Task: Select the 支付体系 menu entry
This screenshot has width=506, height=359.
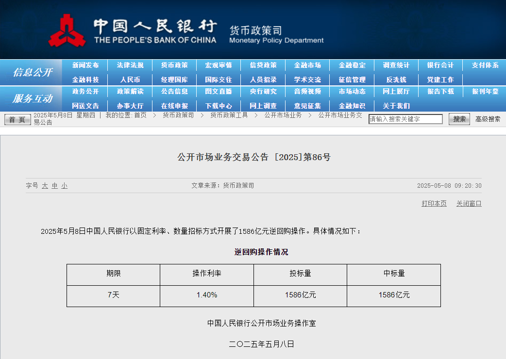Action: coord(485,65)
